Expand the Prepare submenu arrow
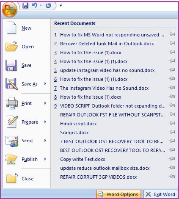The image size is (179, 199). [45, 122]
